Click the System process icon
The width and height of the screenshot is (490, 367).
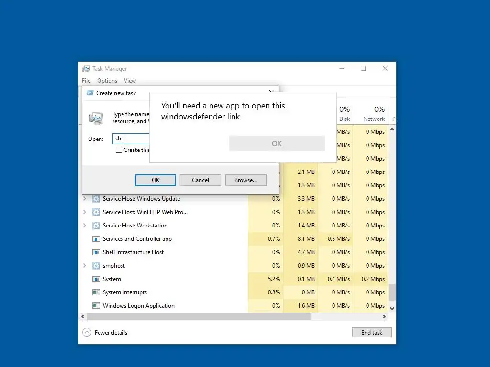click(96, 279)
